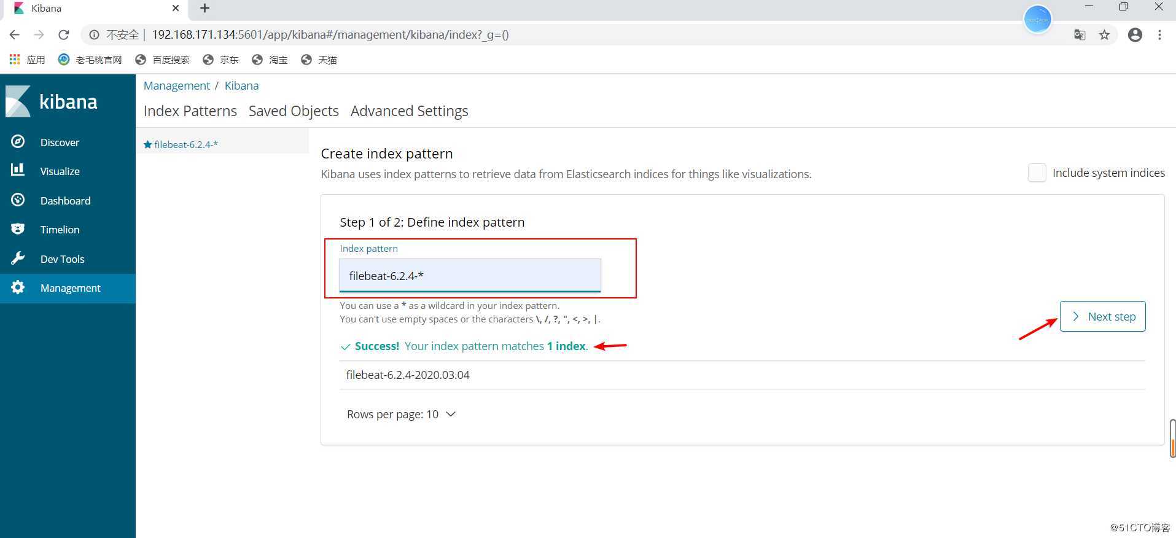Click the Discover label in the sidebar

coord(60,142)
